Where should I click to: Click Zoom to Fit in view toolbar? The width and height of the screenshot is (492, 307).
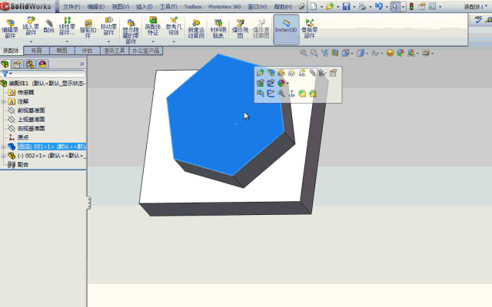[304, 53]
